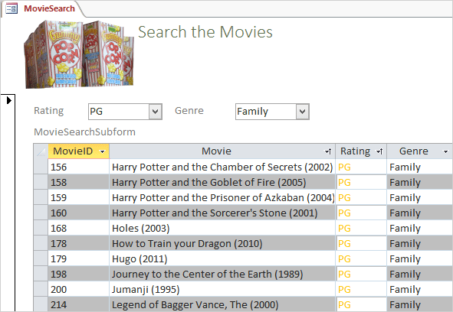Click the popcorn boxes logo image

pyautogui.click(x=79, y=54)
